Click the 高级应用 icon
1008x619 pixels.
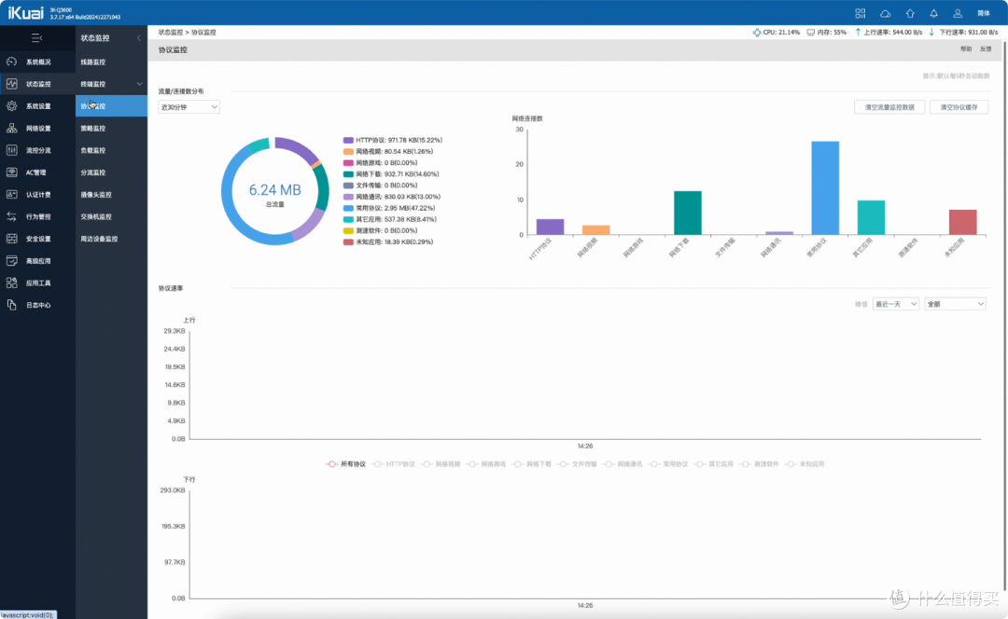pos(11,261)
